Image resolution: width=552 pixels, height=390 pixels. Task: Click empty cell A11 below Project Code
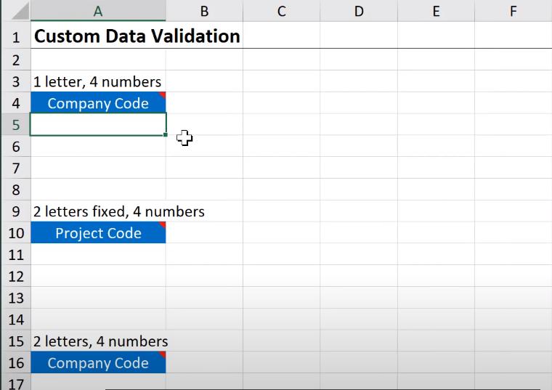pos(98,255)
